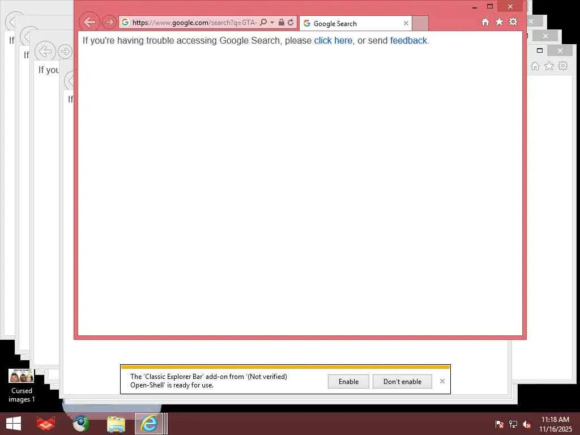
Task: Open the network status tray icon
Action: click(x=513, y=424)
